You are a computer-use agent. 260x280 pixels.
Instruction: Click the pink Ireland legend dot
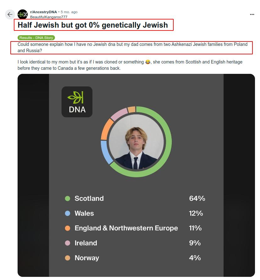68,243
